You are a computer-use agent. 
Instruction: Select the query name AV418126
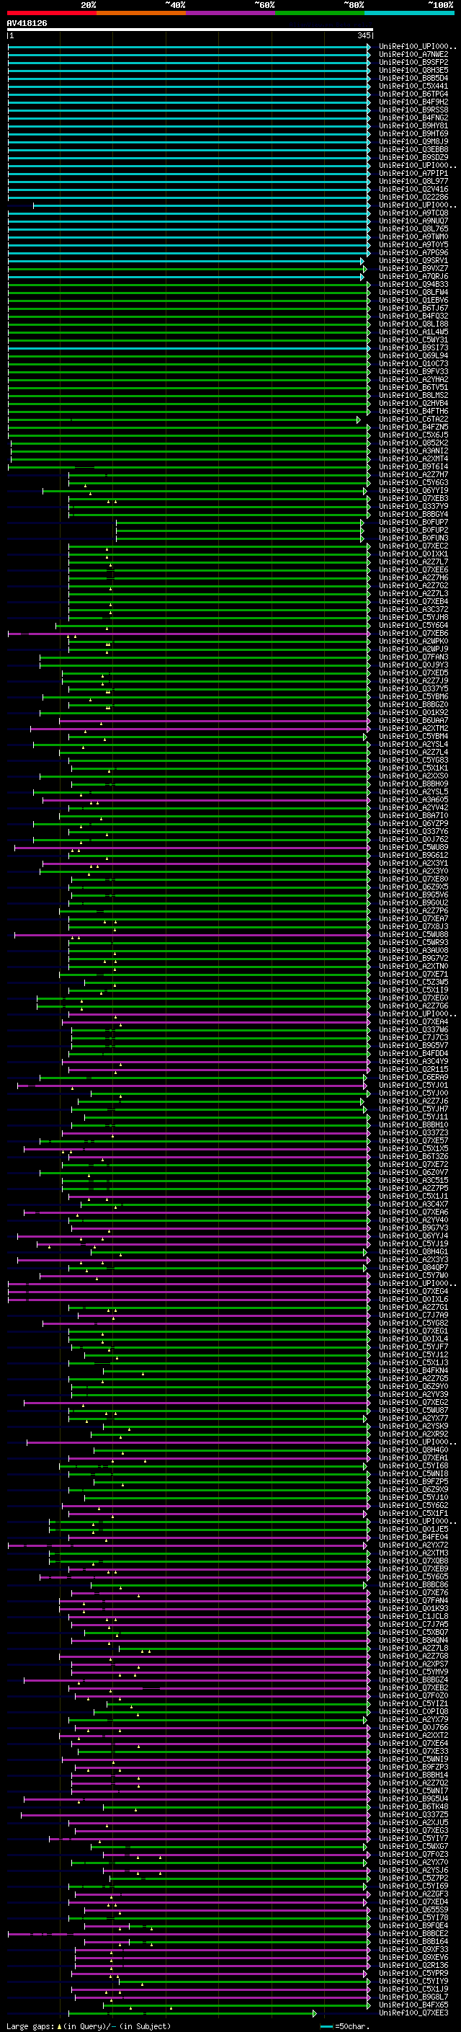(x=27, y=23)
